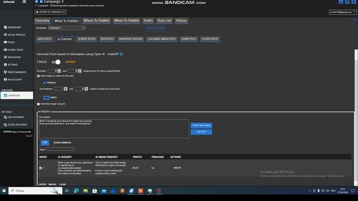Go to previous campaign arrow
Screen dimensions: 358x201
click(36, 2)
